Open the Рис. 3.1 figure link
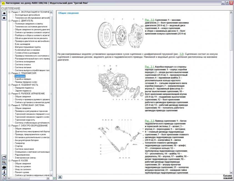 (x=149, y=67)
